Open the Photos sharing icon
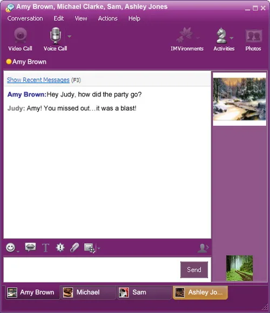 pos(253,36)
